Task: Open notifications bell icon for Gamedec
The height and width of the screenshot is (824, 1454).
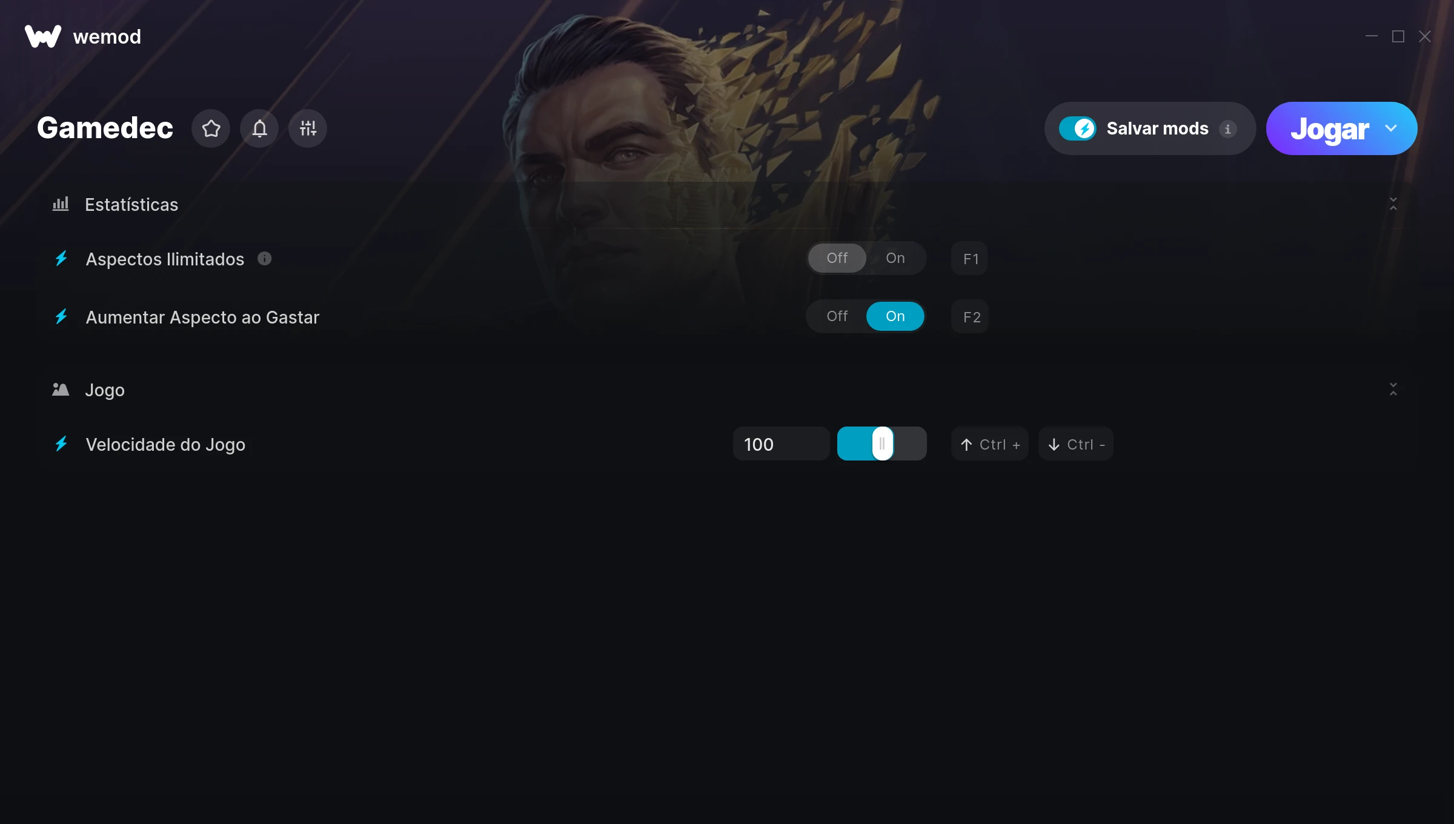Action: click(259, 128)
